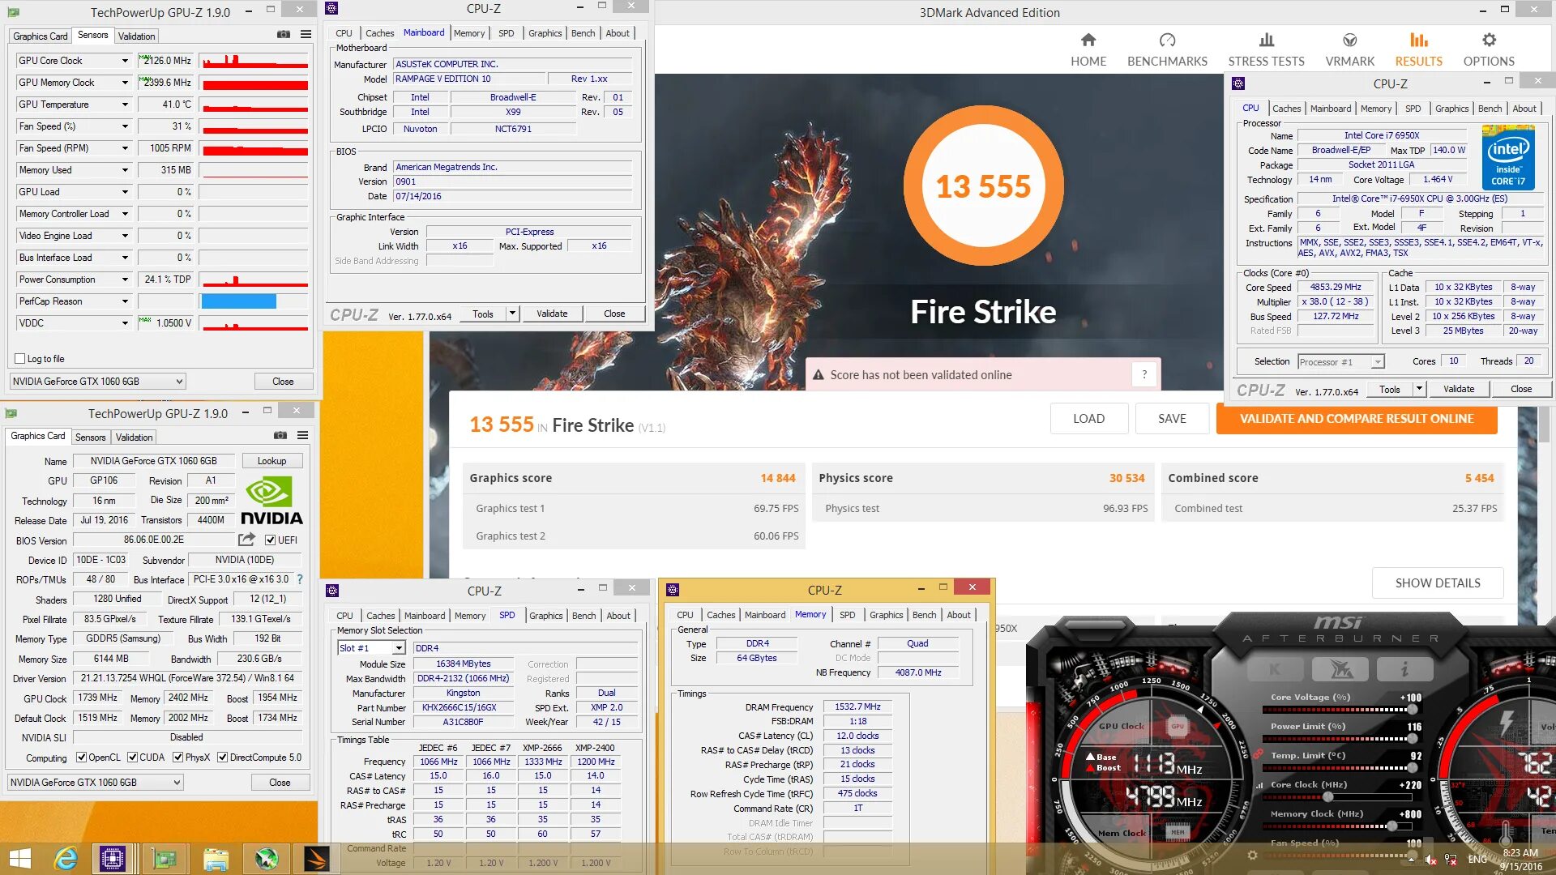Click the GPU-Z BIOS export share icon

click(246, 540)
